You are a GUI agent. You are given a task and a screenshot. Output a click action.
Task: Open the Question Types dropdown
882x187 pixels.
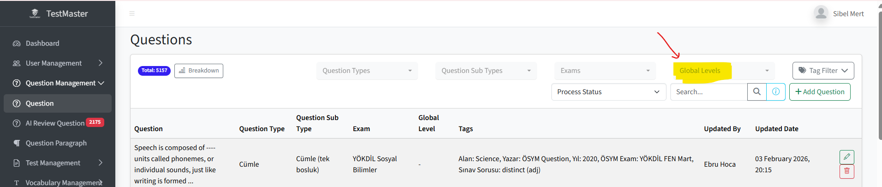367,71
